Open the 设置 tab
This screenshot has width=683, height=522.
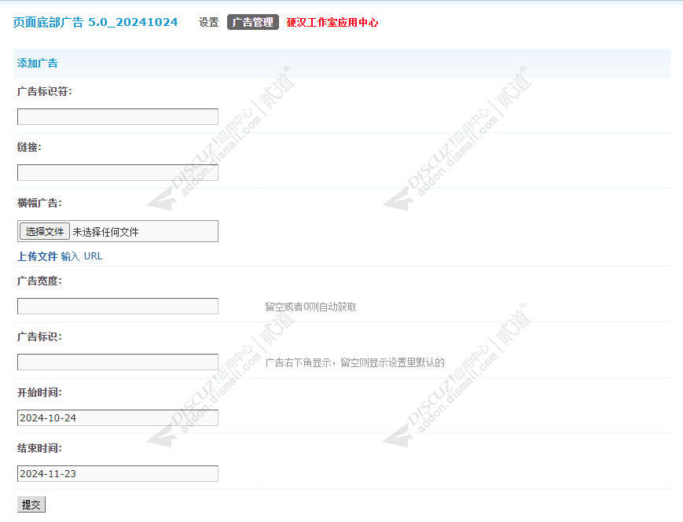[x=208, y=22]
